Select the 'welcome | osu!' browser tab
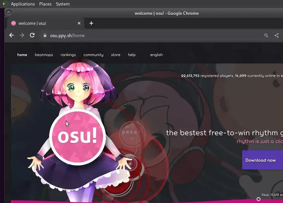The width and height of the screenshot is (283, 203). tap(46, 23)
